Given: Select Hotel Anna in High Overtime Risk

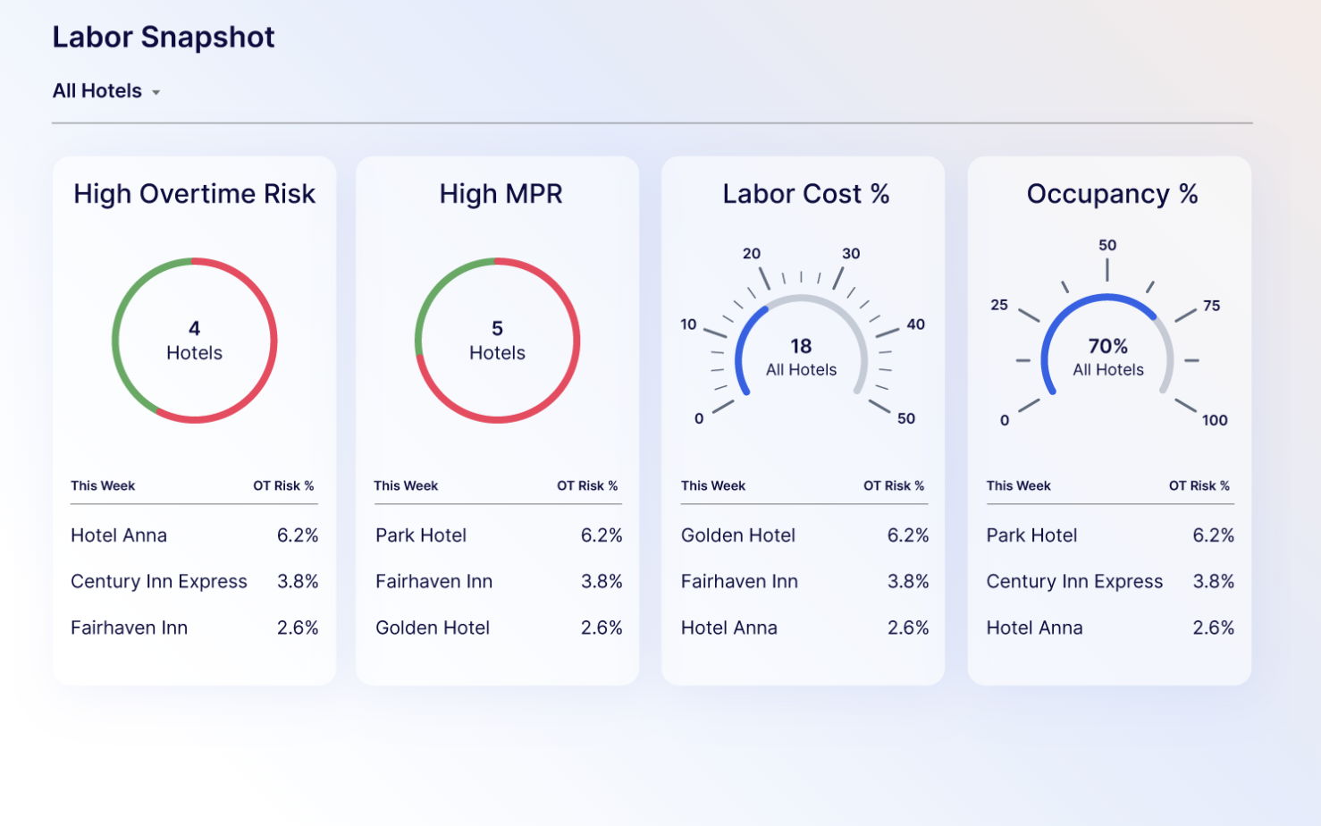Looking at the screenshot, I should pyautogui.click(x=119, y=535).
